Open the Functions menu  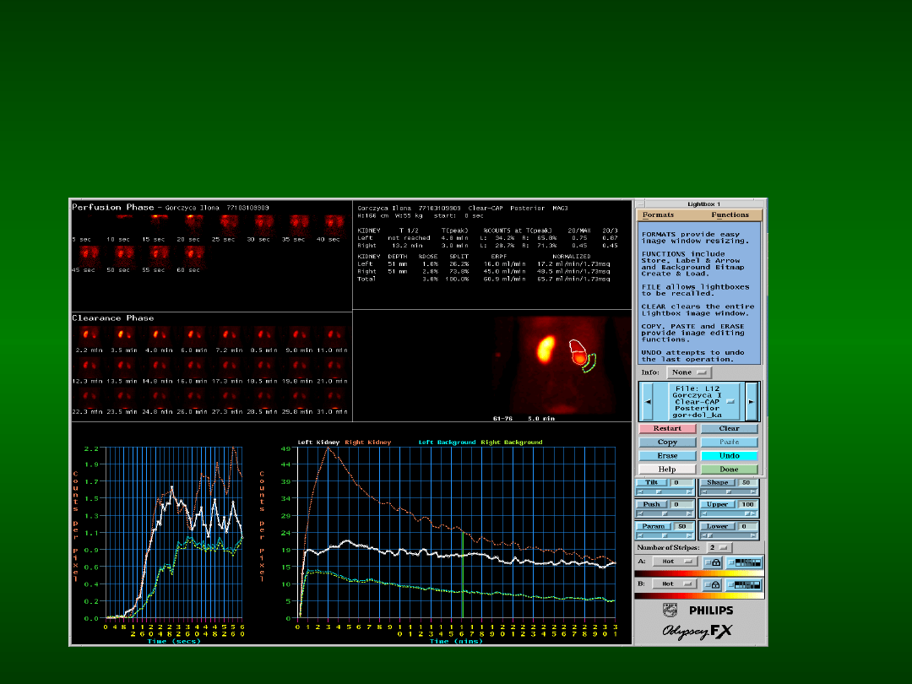(x=730, y=215)
